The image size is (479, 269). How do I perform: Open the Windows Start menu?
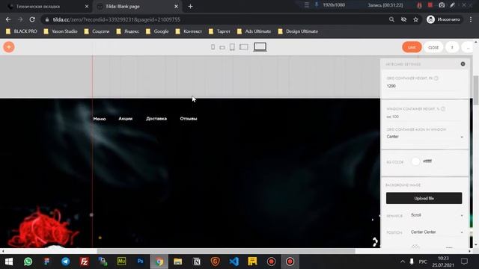coord(9,262)
